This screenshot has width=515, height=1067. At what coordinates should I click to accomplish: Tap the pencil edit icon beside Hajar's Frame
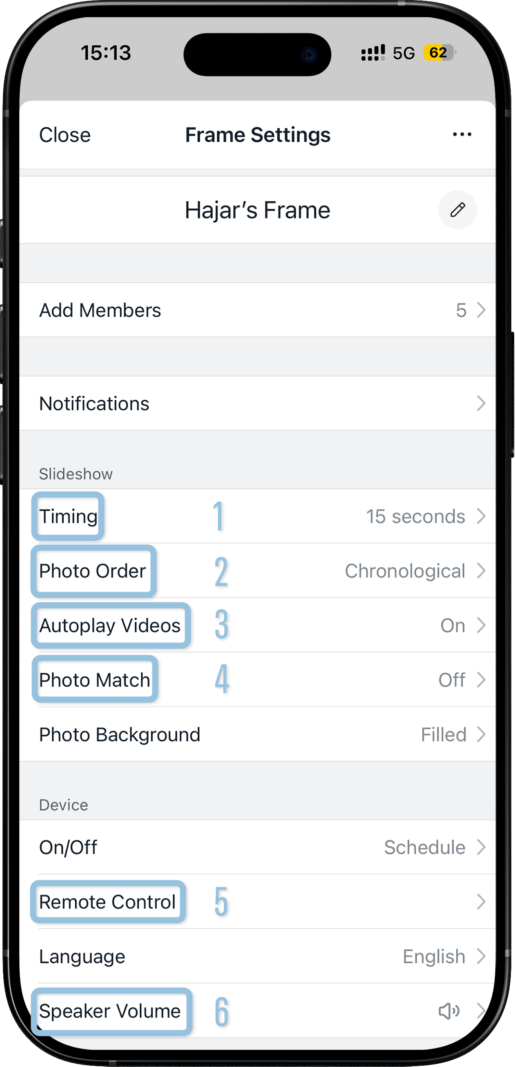457,210
